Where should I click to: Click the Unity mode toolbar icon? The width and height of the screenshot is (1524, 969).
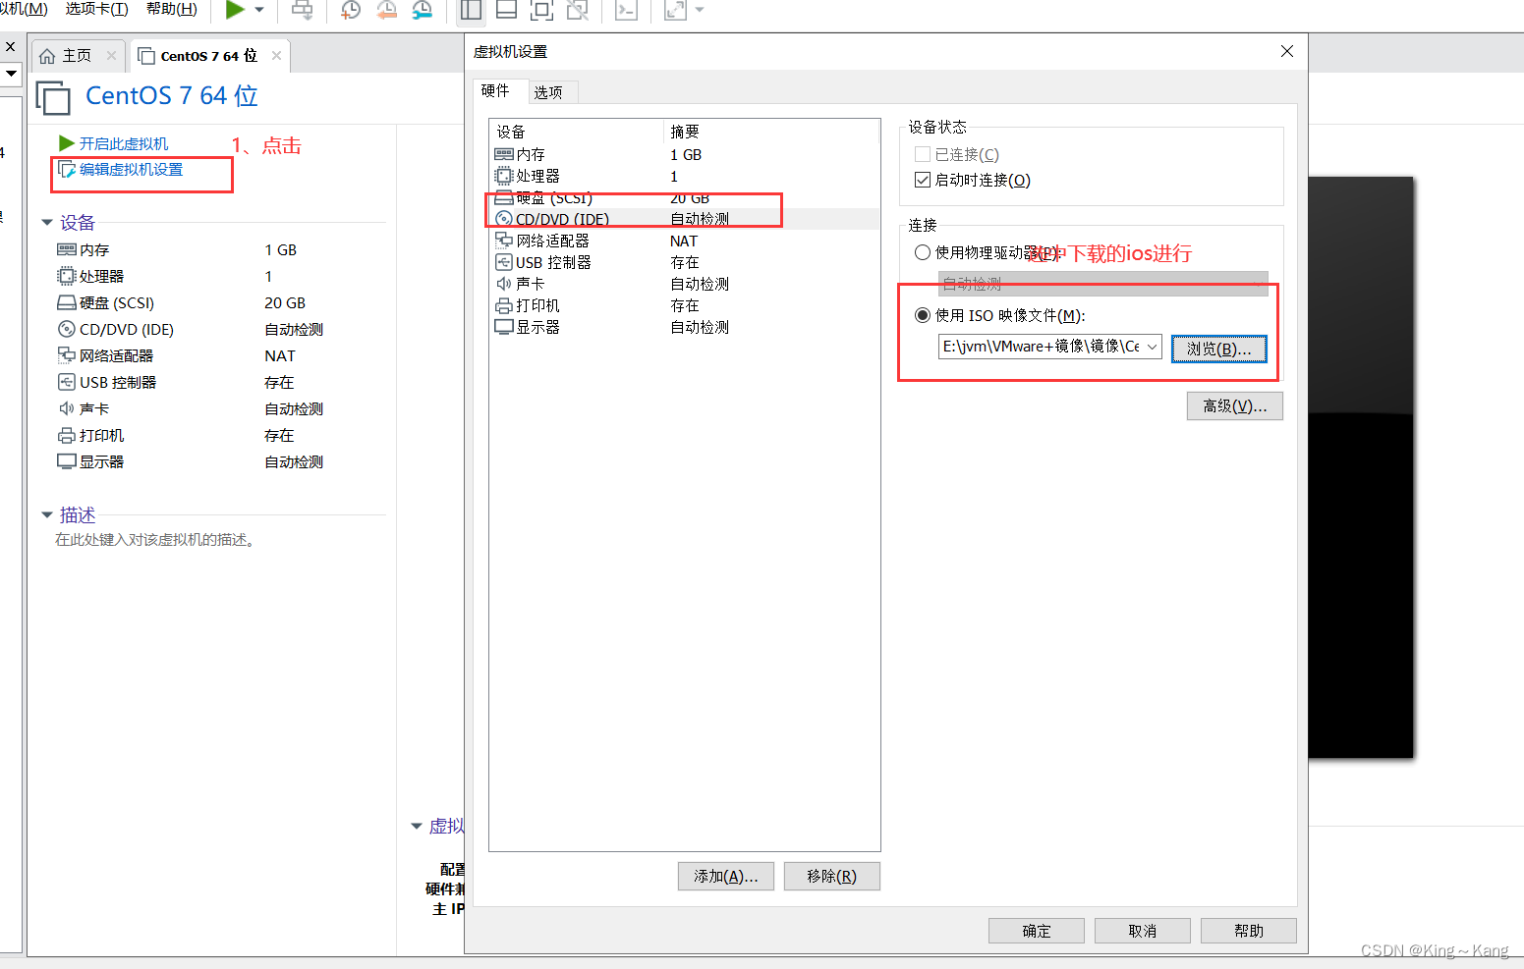578,10
